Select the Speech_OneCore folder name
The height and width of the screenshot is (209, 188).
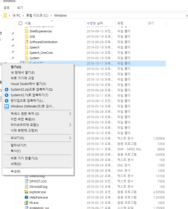click(41, 53)
